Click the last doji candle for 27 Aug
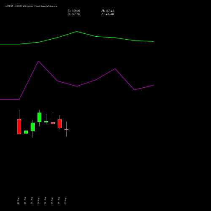The height and width of the screenshot is (211, 211). [66, 130]
